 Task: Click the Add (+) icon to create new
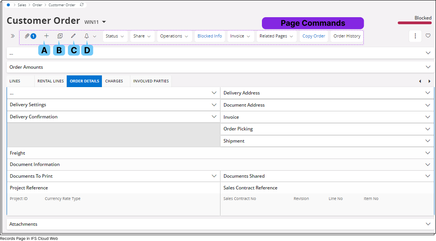click(x=46, y=36)
